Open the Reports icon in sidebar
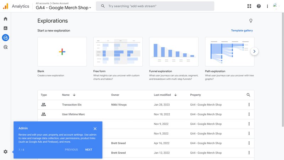The image size is (284, 160). click(x=5, y=28)
